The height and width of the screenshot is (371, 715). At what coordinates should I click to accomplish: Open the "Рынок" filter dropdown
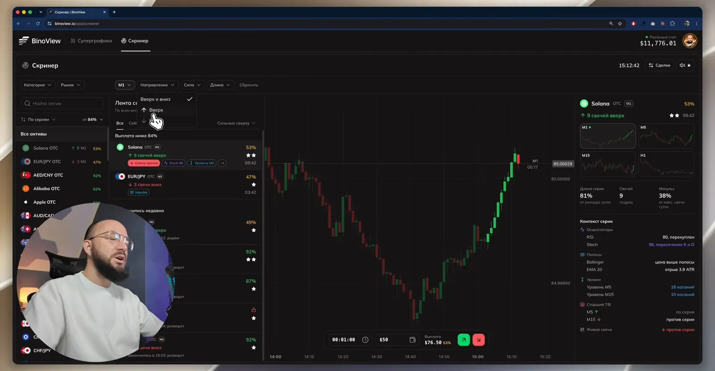[71, 85]
